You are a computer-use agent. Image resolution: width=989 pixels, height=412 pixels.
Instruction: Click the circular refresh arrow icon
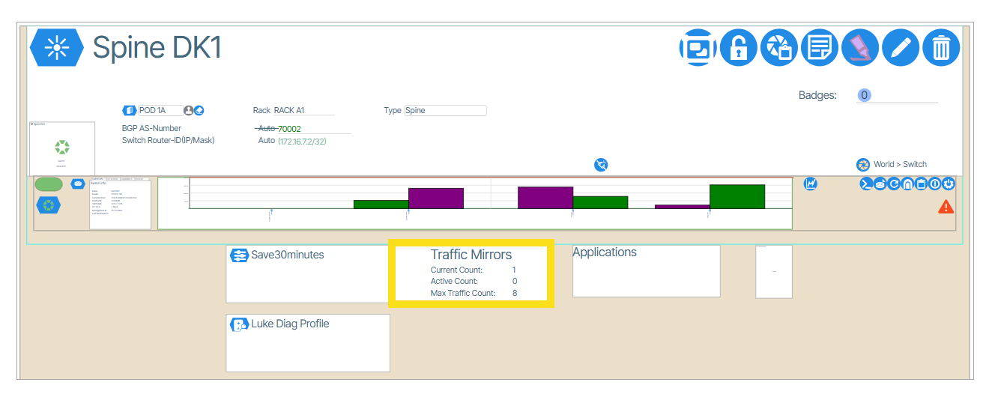click(894, 184)
